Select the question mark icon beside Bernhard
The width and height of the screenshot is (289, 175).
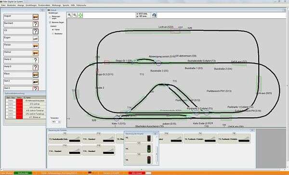click(x=36, y=24)
